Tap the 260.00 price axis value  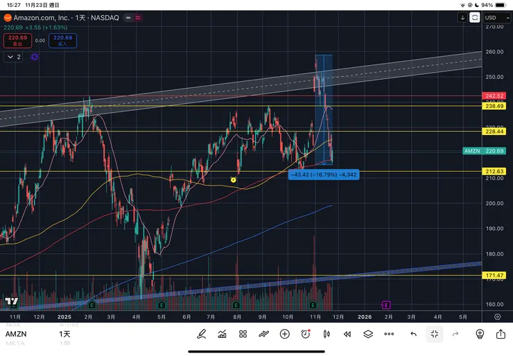tap(494, 52)
